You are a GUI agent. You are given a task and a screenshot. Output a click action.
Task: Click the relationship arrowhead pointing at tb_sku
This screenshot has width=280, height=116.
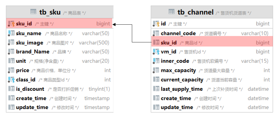[x=114, y=25]
